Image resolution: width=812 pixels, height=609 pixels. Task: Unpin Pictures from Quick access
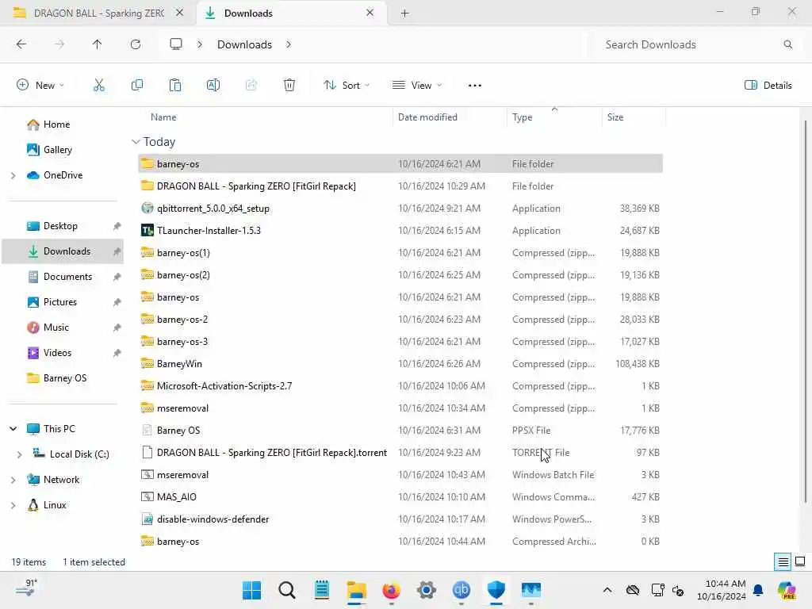pyautogui.click(x=117, y=302)
